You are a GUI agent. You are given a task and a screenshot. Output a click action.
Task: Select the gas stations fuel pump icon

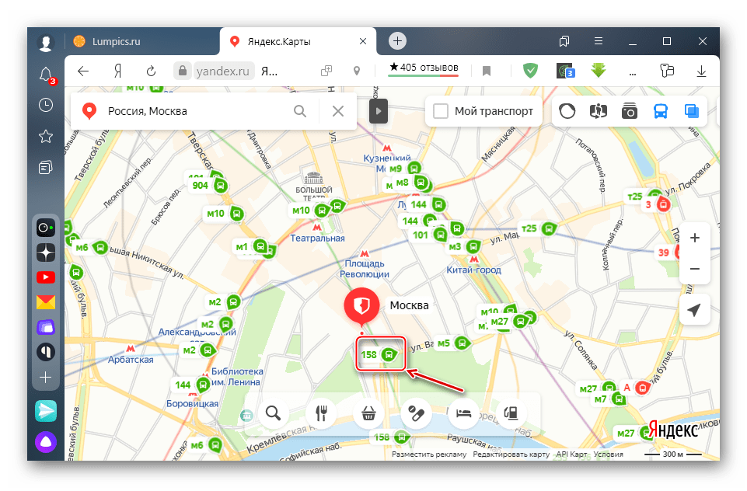pyautogui.click(x=511, y=413)
